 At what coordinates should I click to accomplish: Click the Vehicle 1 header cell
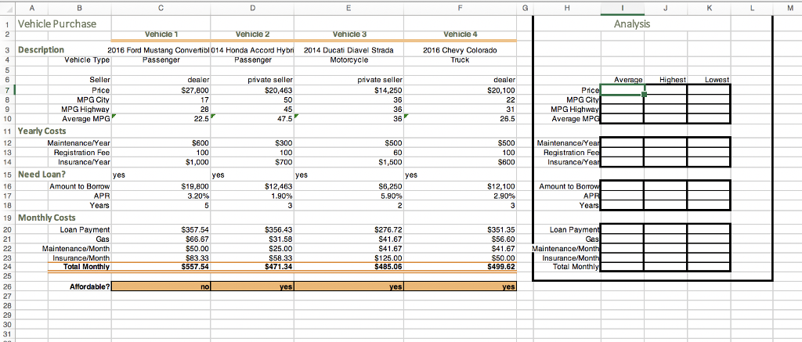click(x=161, y=34)
